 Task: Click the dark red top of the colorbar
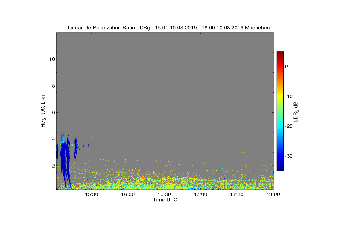[x=280, y=54]
